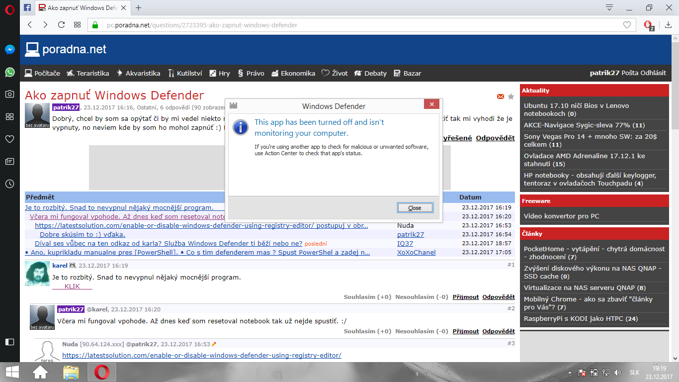This screenshot has height=382, width=679.
Task: Open 'Ovladace AMD Adrenaline 17.12.1' news item
Action: click(x=585, y=160)
